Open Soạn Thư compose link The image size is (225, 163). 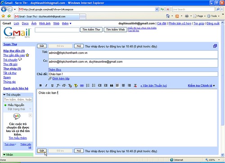coord(10,44)
